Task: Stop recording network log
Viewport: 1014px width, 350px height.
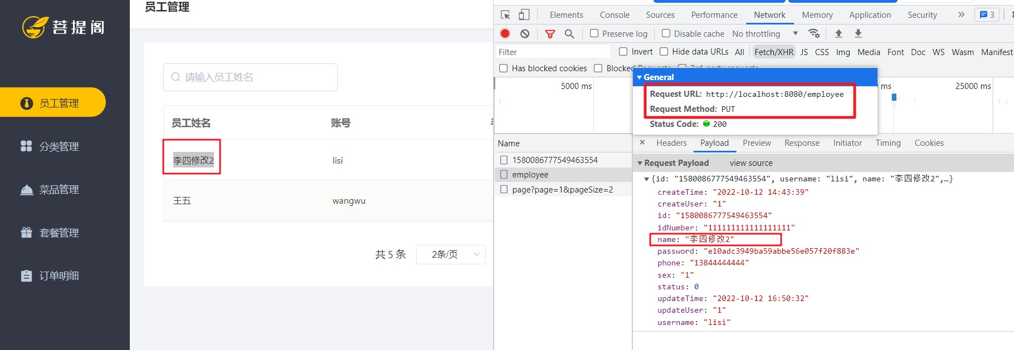Action: (x=505, y=33)
